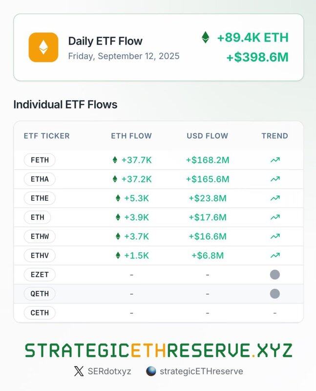Select the FETH ticker pill

pos(40,160)
